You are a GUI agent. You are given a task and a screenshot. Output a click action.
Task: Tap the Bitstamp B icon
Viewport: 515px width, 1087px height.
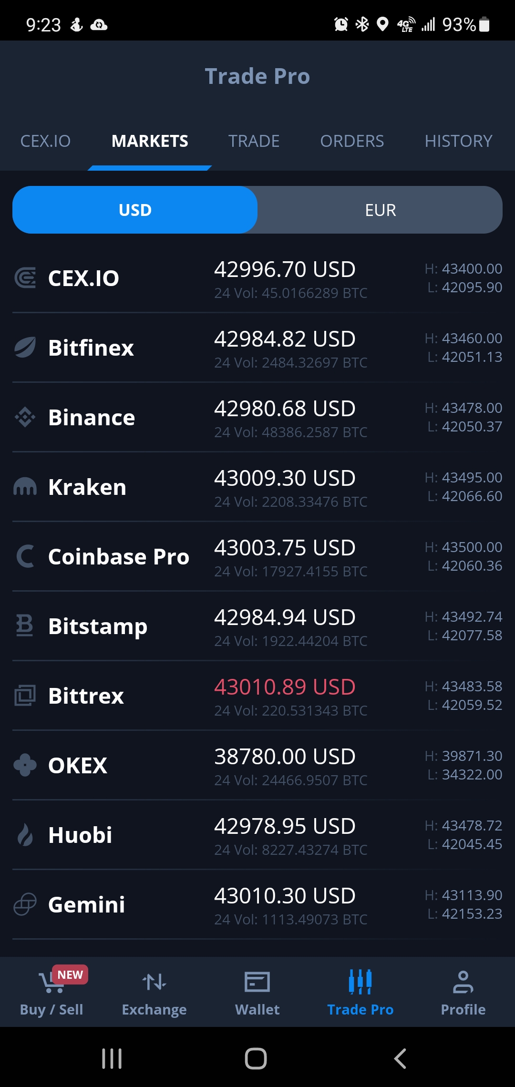[25, 626]
